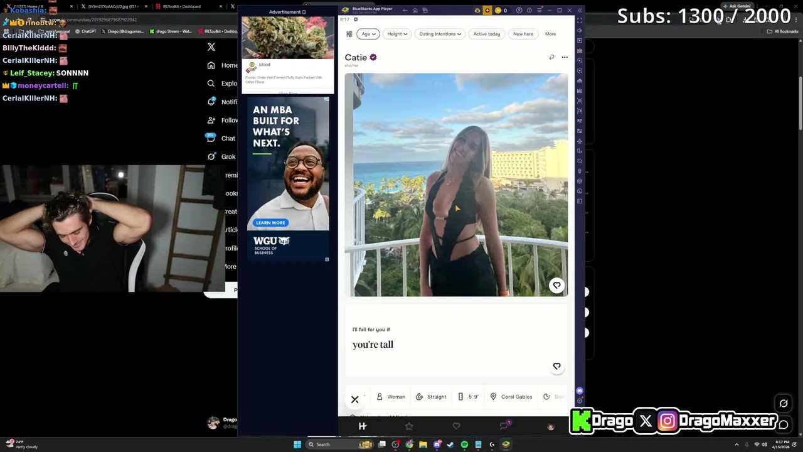Open the Hinge discover tab (H logo)
Screen dimensions: 803x452
[x=363, y=426]
